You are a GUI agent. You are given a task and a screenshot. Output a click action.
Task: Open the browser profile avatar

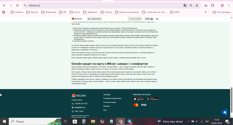pyautogui.click(x=222, y=5)
